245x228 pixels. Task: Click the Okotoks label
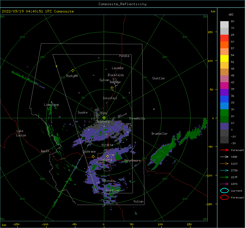pos(109,181)
